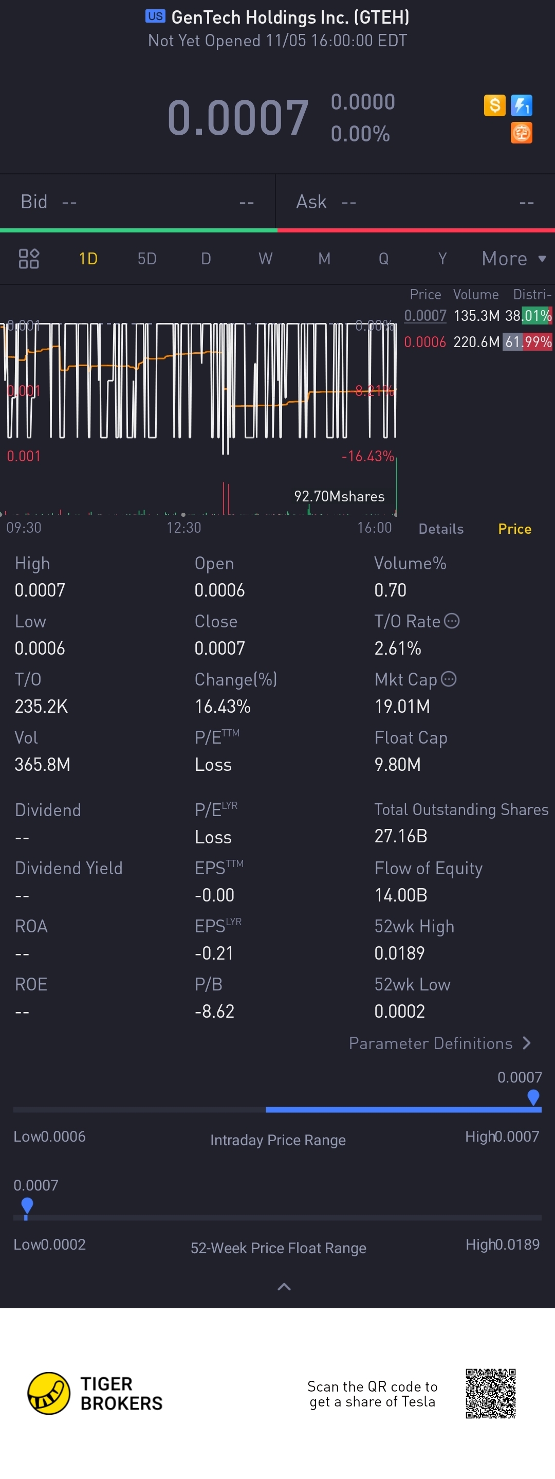
Task: Select the Price distribution tab
Action: click(x=514, y=529)
